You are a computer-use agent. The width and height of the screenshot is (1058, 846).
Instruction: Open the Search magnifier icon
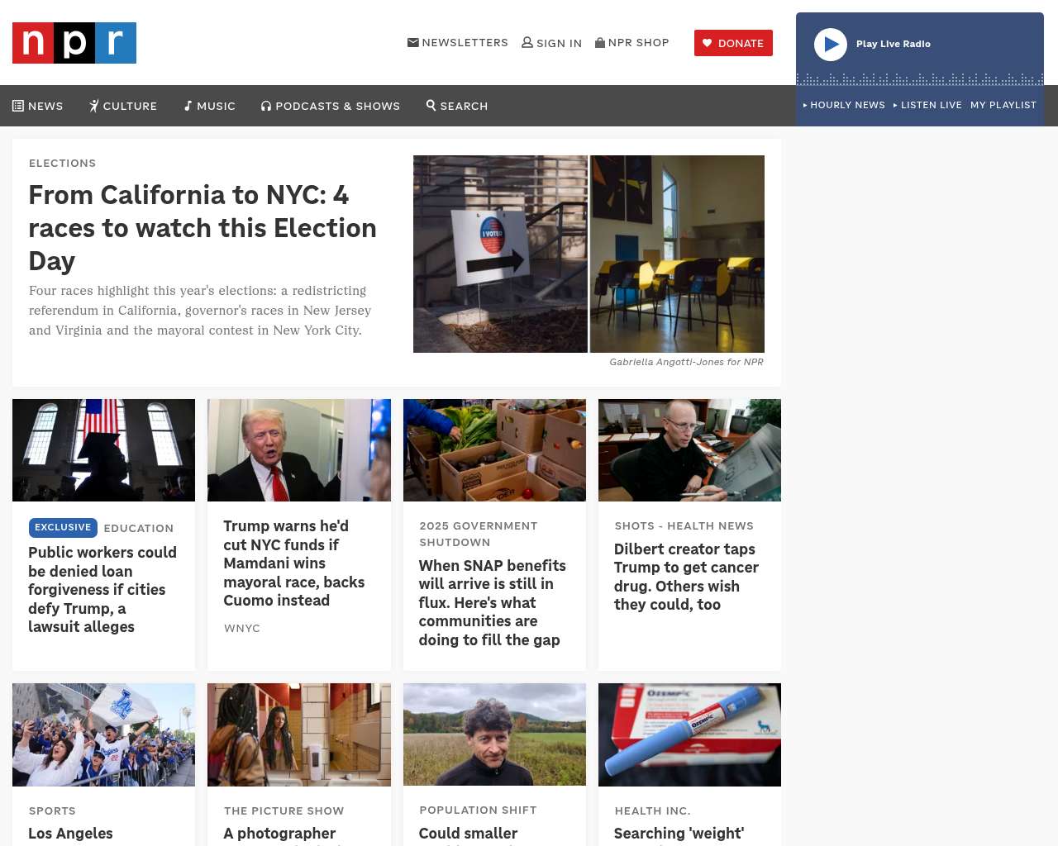[431, 105]
